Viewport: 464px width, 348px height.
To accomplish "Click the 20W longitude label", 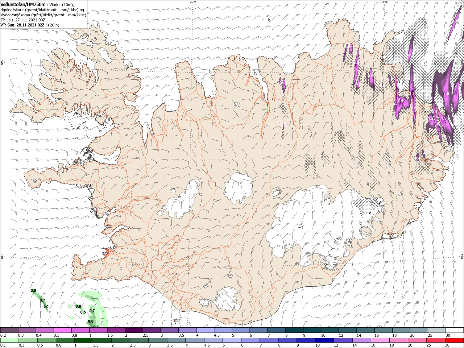I will 193,2.
